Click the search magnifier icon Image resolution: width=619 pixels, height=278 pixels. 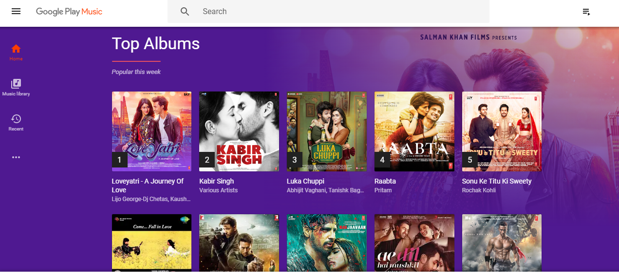click(x=185, y=12)
